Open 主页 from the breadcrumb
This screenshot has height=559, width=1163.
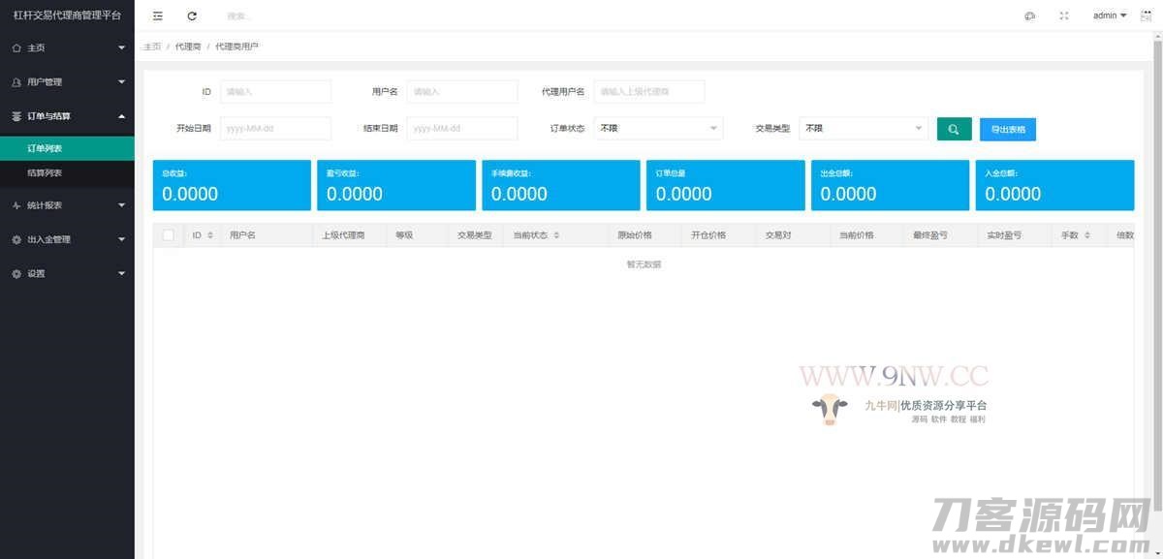pos(151,46)
